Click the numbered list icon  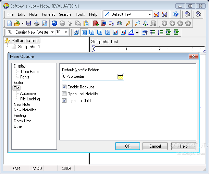tap(161, 32)
